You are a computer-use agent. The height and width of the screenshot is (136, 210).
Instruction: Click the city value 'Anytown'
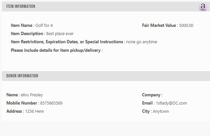tap(161, 111)
